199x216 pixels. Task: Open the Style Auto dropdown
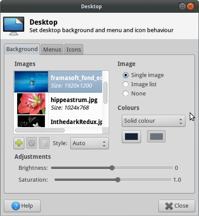click(89, 143)
